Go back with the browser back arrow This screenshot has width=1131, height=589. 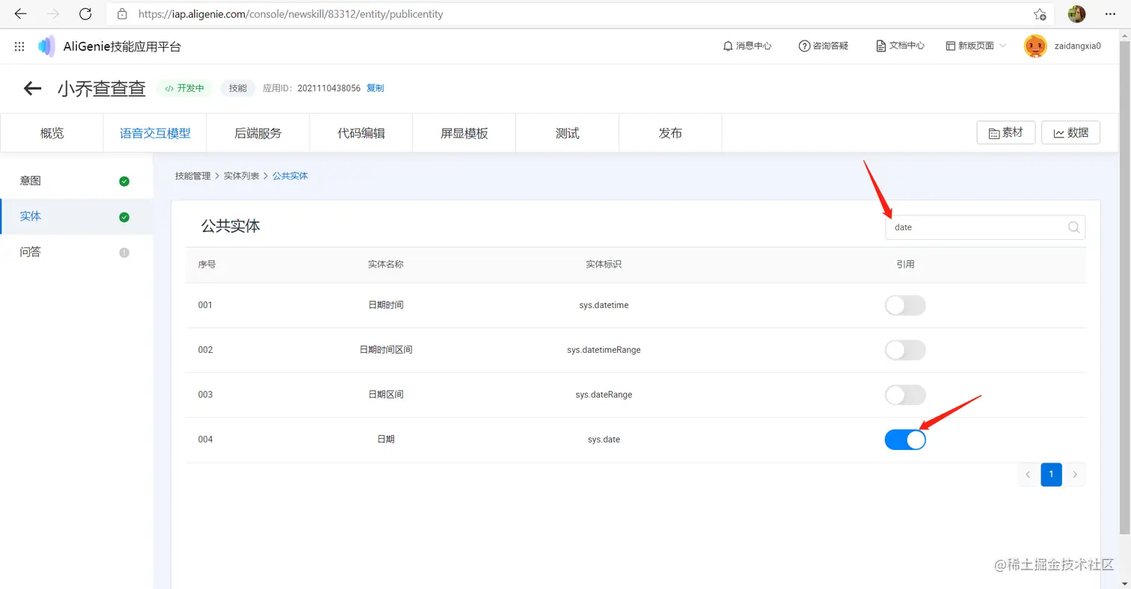pos(21,14)
